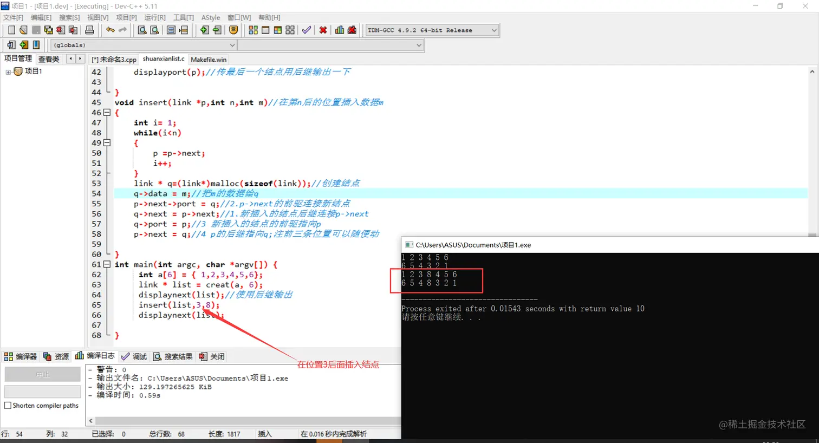Switch to the 查看类 panel tab
Viewport: 819px width, 443px height.
point(49,59)
